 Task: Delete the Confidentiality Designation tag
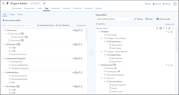point(81,58)
